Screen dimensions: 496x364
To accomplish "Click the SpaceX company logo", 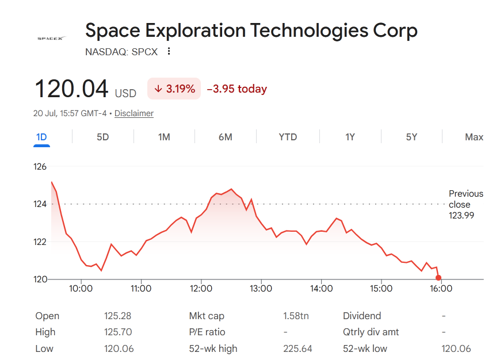I will coord(52,39).
